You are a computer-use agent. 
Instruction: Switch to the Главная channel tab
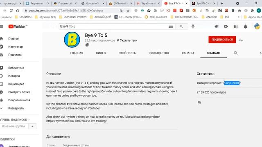tap(77, 53)
